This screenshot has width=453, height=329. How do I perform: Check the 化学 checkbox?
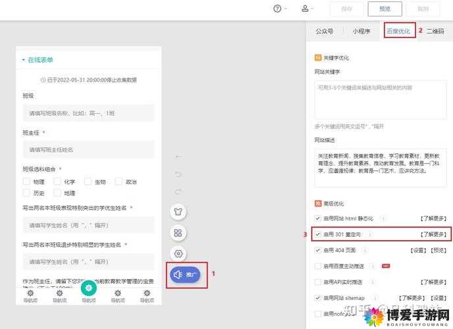pyautogui.click(x=57, y=182)
